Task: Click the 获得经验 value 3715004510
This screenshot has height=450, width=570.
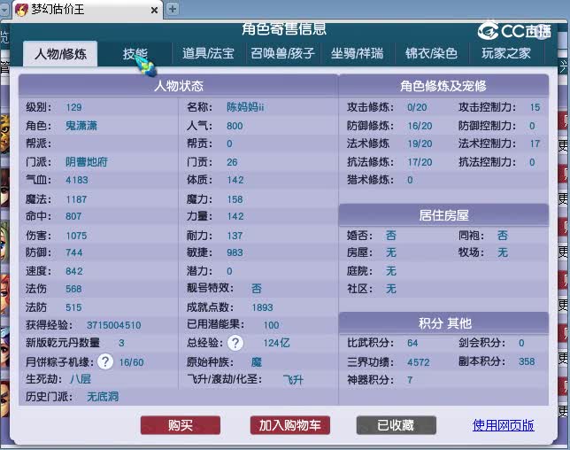Action: click(114, 325)
